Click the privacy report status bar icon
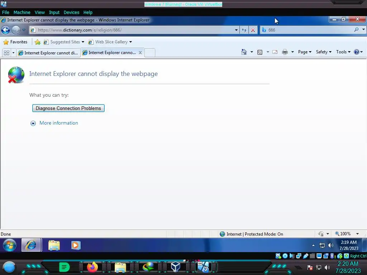 coord(321,233)
